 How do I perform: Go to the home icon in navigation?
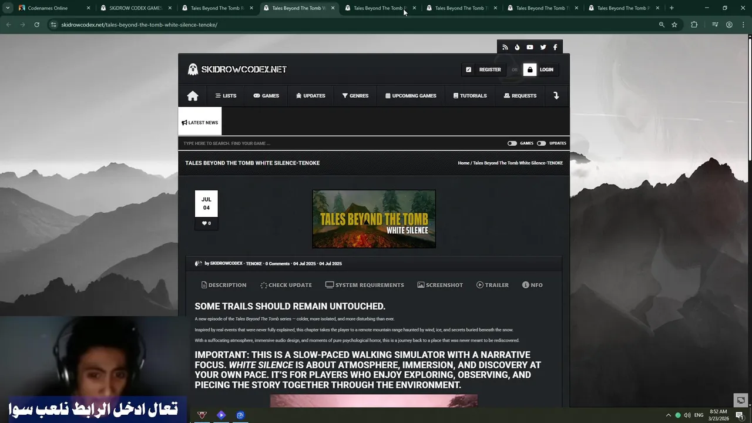coord(193,96)
